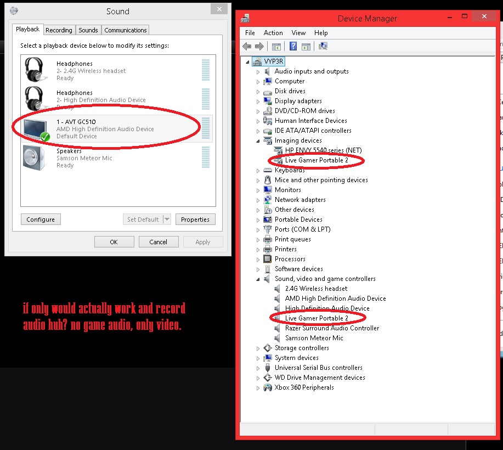Click the Audio inputs and outputs icon
The width and height of the screenshot is (503, 450).
[267, 71]
